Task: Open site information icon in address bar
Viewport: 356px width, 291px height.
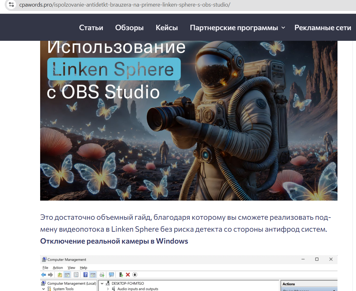Action: pyautogui.click(x=11, y=4)
